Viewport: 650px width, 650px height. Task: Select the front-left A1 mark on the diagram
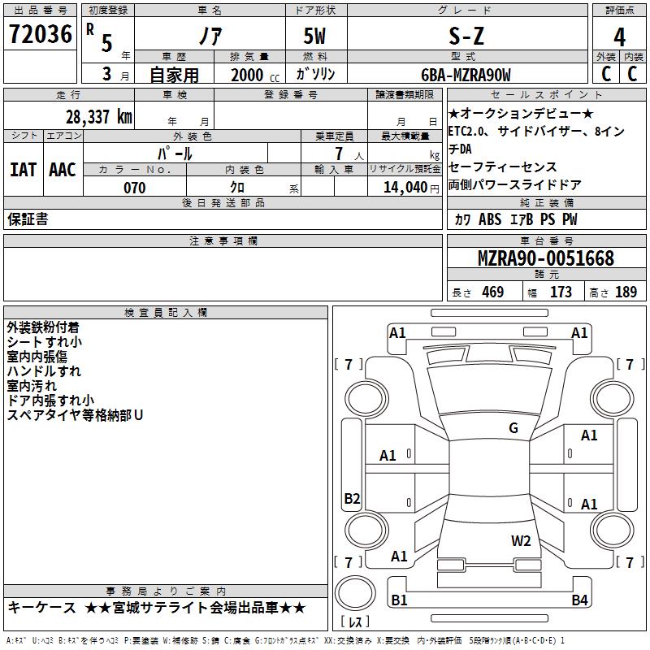[x=397, y=332]
